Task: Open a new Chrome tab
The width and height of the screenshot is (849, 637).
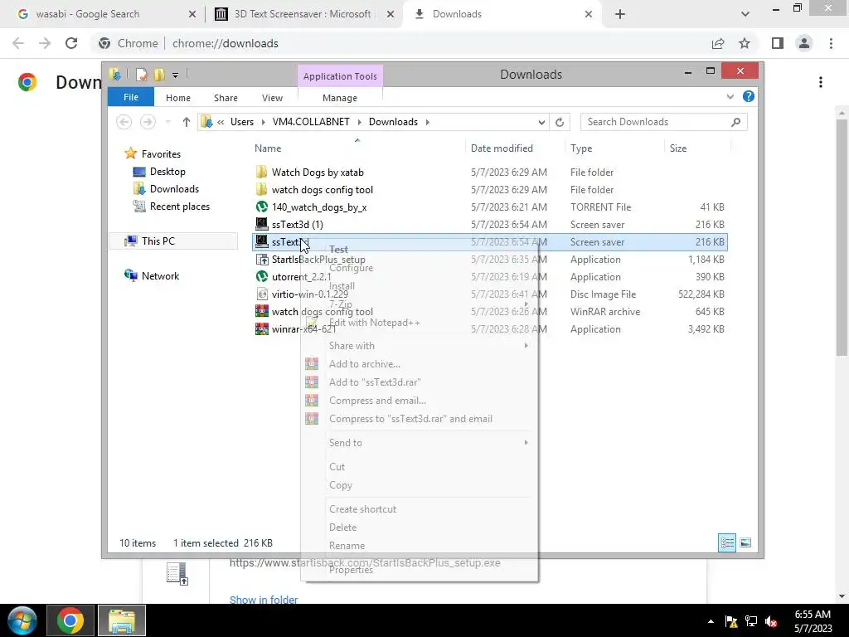Action: point(620,14)
